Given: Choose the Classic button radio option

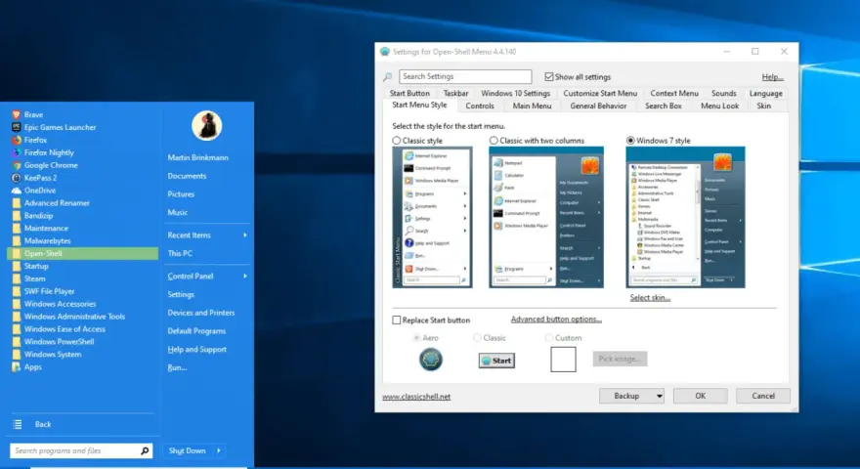Looking at the screenshot, I should tap(477, 338).
